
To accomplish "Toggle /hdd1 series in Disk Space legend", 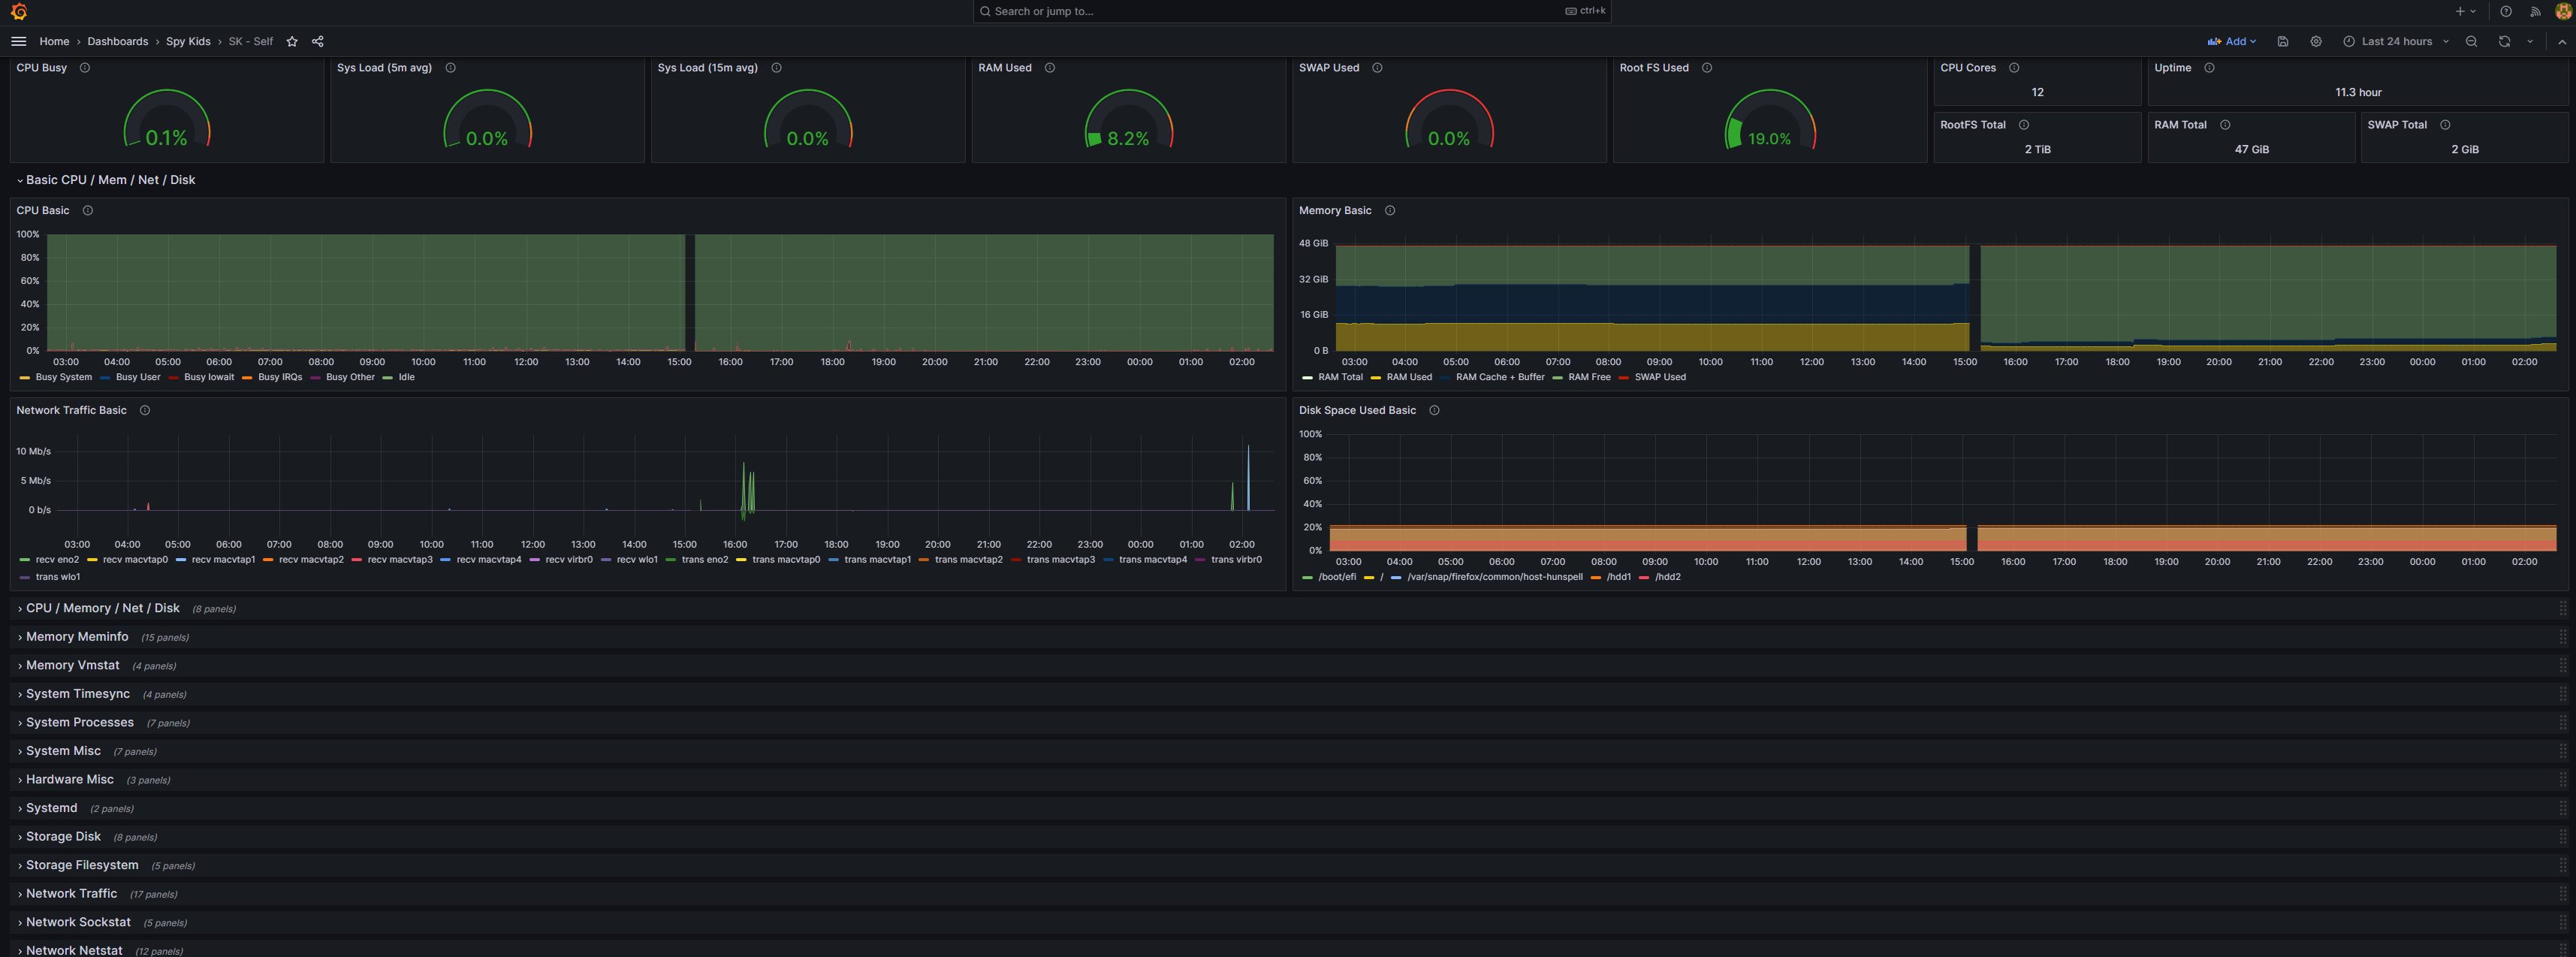I will pyautogui.click(x=1618, y=577).
